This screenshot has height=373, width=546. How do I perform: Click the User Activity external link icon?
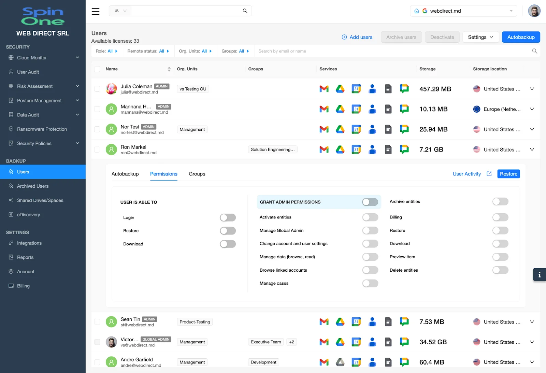[x=489, y=174]
